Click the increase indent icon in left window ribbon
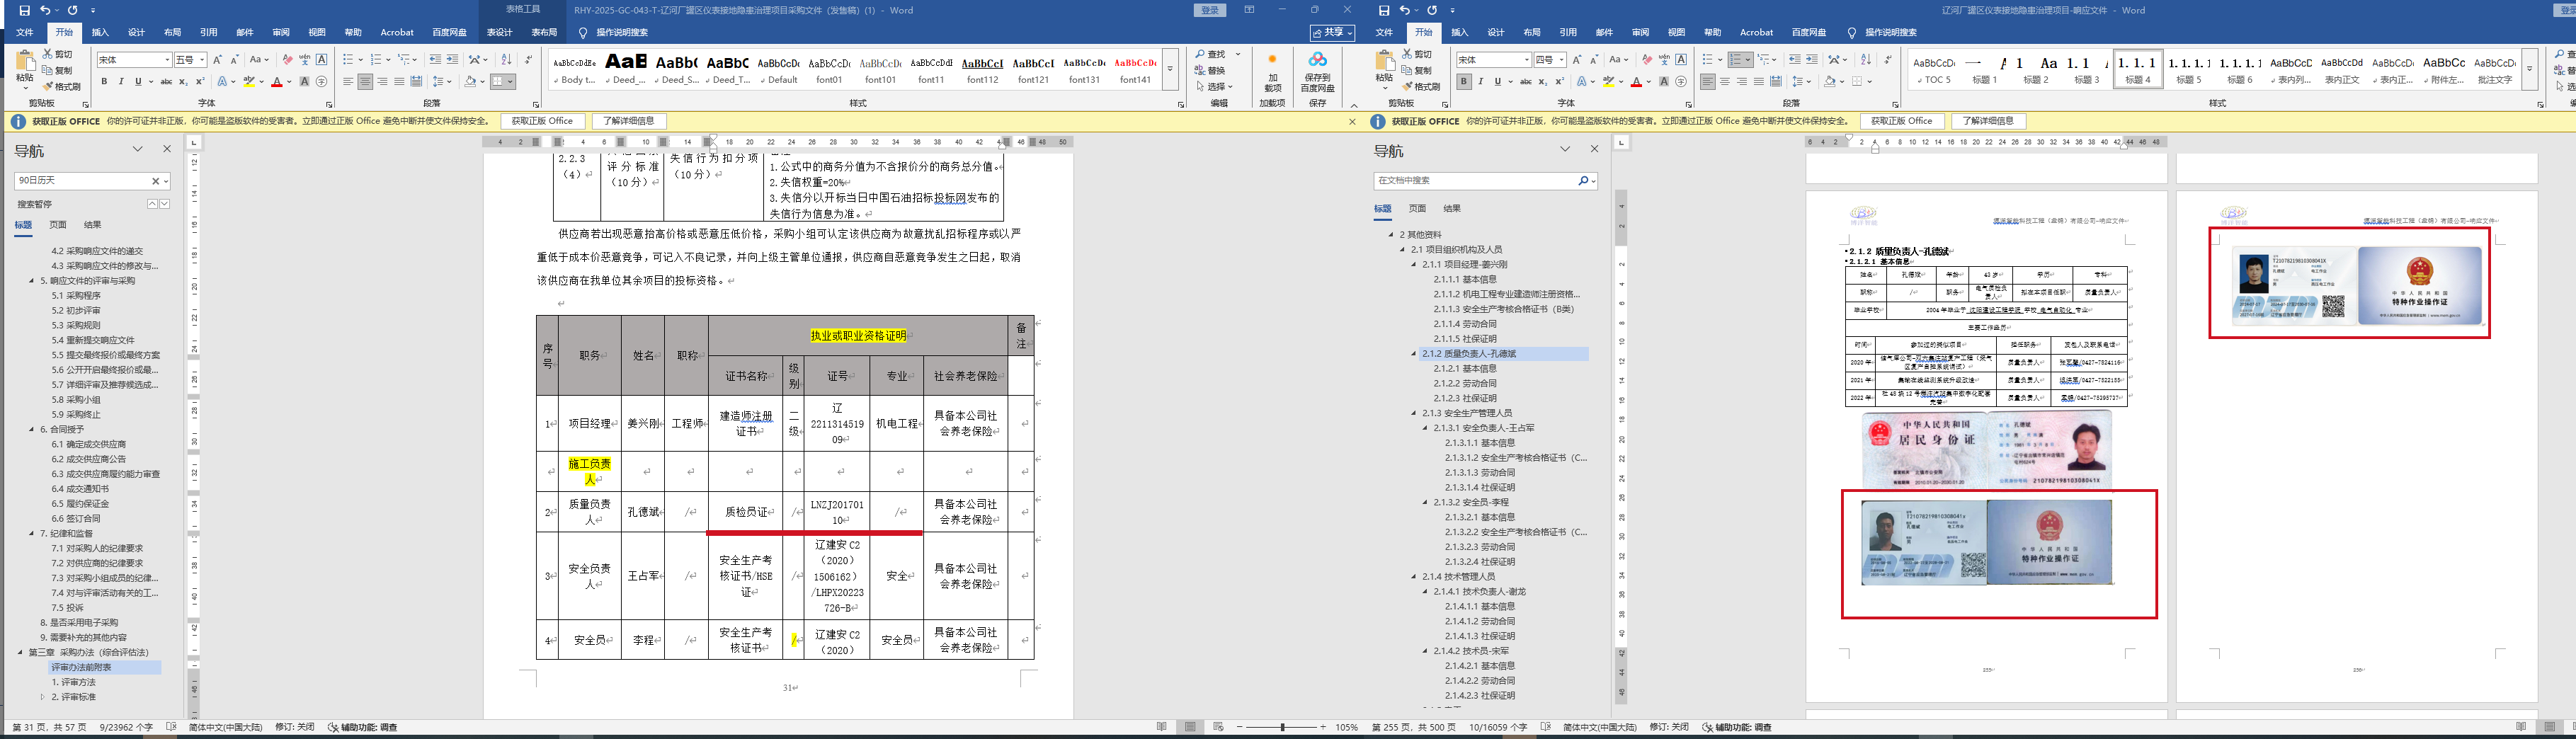Image resolution: width=2576 pixels, height=739 pixels. click(x=452, y=60)
